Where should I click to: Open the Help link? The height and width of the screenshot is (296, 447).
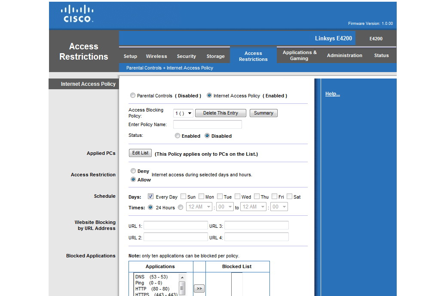(x=332, y=94)
